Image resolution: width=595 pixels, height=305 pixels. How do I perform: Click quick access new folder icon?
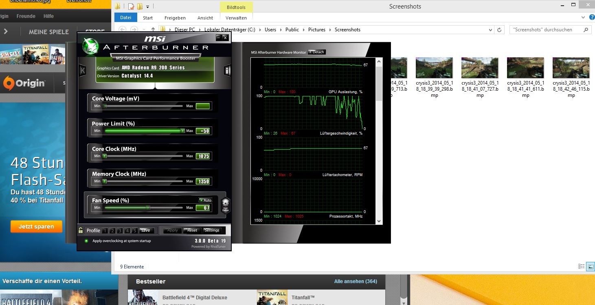140,7
